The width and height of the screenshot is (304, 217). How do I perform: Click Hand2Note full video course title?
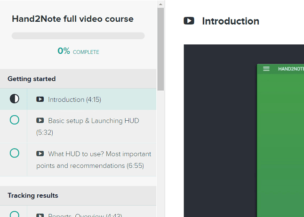click(x=72, y=19)
